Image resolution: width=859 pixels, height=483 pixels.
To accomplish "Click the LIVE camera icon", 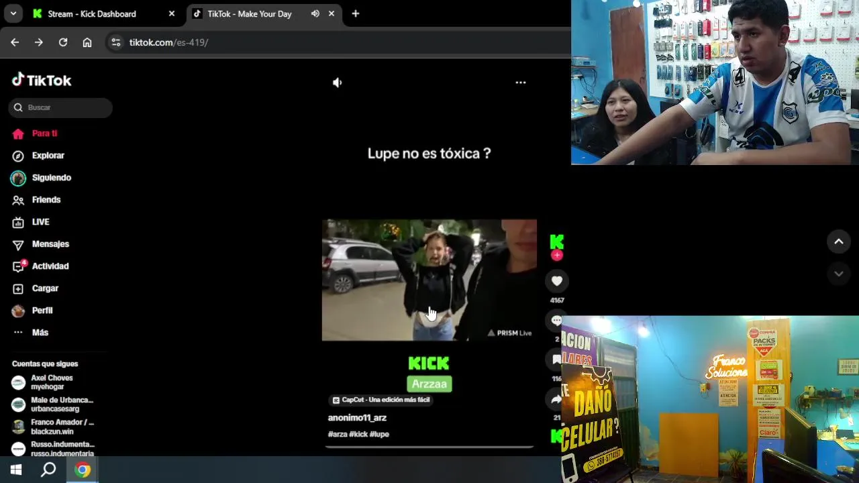I will 18,222.
